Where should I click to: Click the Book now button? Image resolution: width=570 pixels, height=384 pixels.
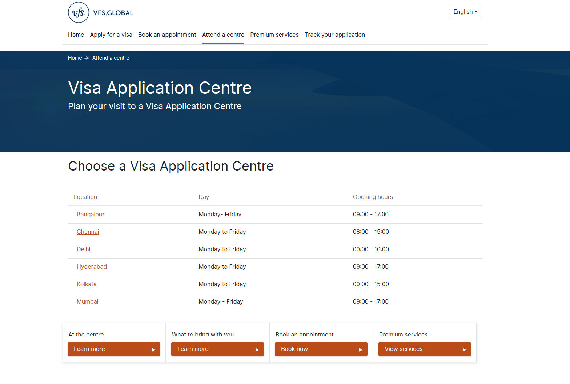321,349
